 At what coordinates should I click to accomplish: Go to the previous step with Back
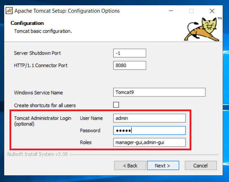point(130,165)
